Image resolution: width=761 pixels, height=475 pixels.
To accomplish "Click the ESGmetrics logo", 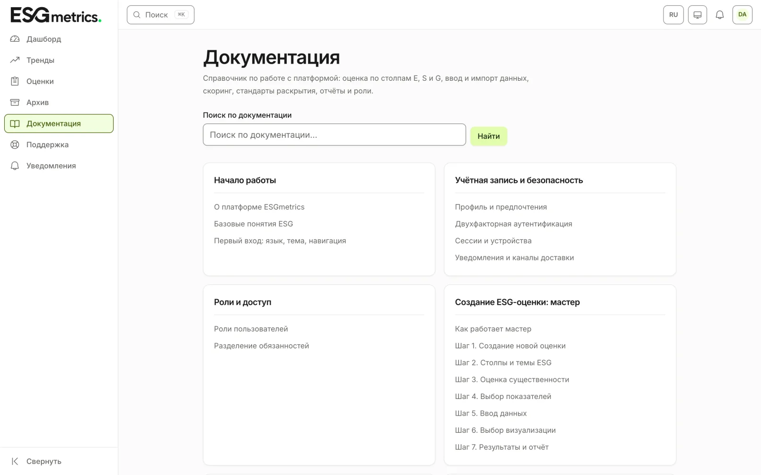I will [56, 15].
